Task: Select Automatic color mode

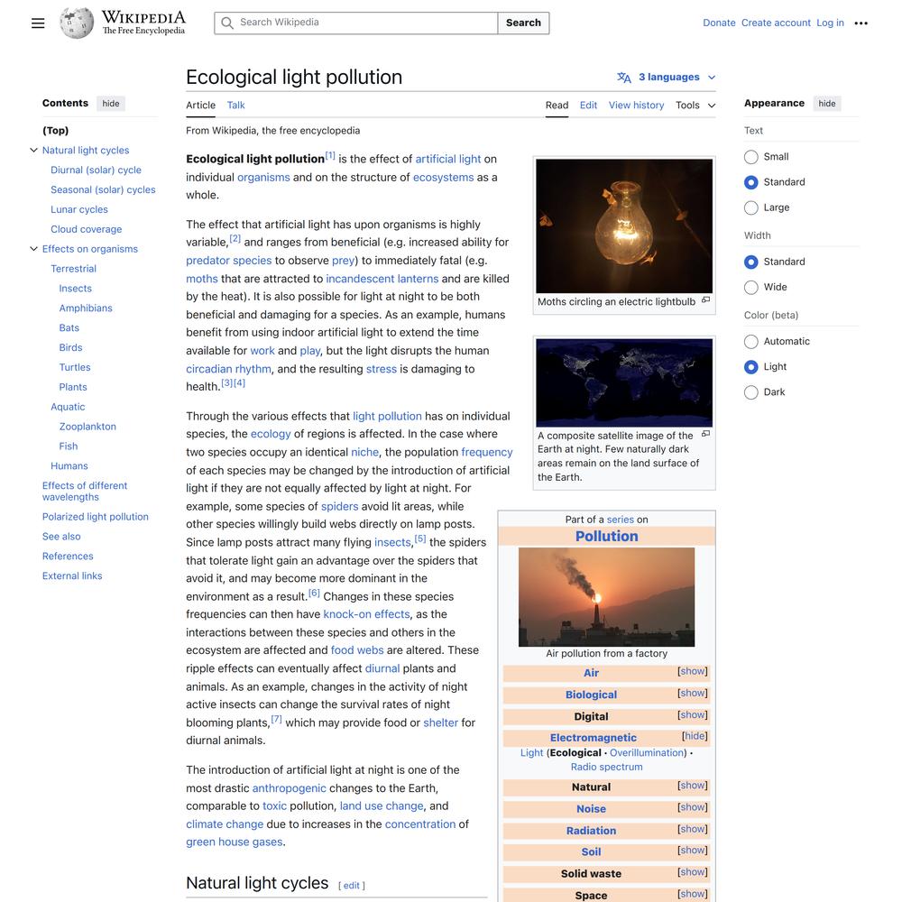Action: (750, 342)
